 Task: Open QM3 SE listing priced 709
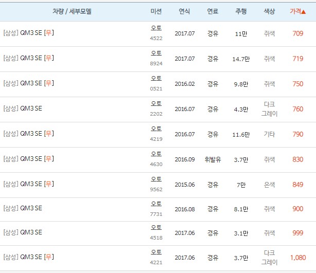[29, 33]
